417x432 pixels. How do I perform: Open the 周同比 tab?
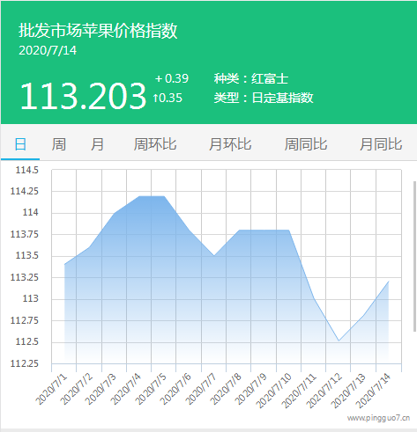coord(306,144)
